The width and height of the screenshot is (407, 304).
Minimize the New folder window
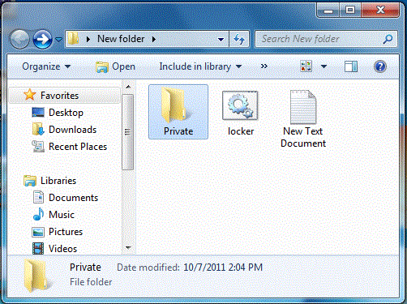coord(328,11)
